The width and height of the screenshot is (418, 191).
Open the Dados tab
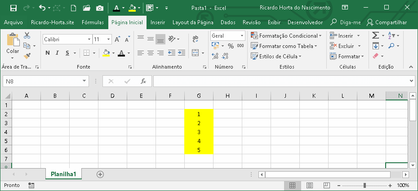[229, 22]
